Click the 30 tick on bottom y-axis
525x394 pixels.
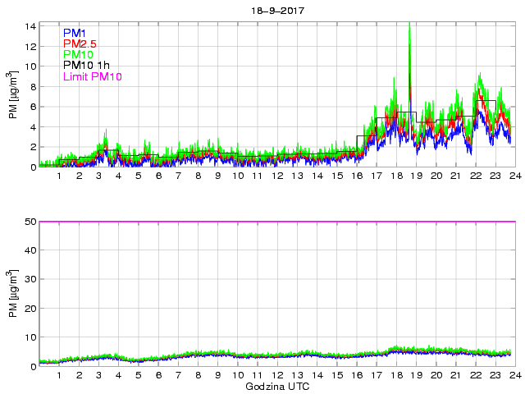tap(29, 280)
